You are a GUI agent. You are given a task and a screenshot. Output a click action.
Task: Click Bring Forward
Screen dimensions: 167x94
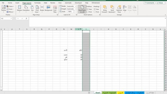click(105, 9)
